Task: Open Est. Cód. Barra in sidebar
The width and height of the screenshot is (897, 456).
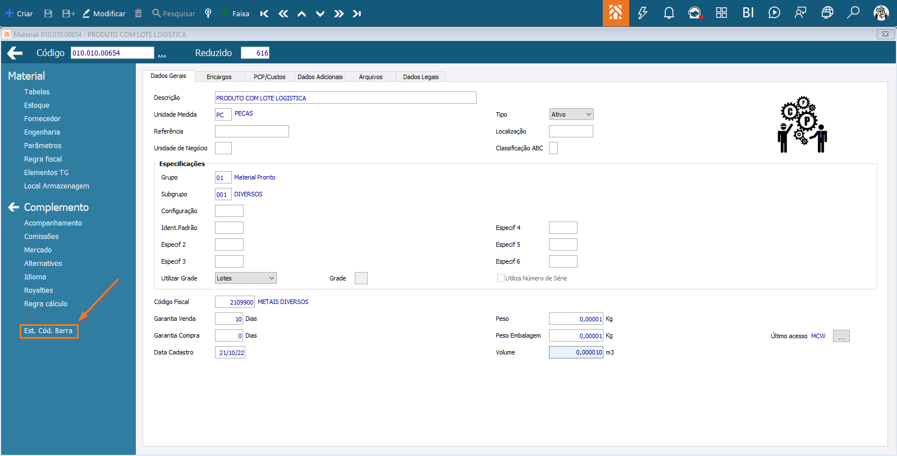Action: point(48,331)
